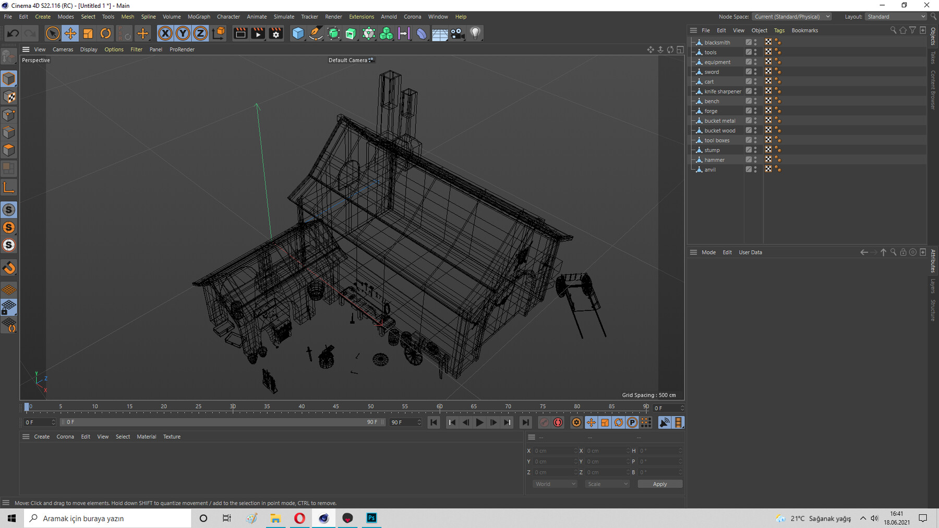Viewport: 939px width, 528px height.
Task: Open the MoGraph menu
Action: 199,17
